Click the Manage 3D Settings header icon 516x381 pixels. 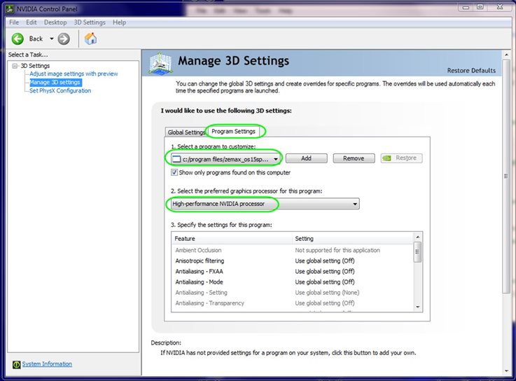[160, 63]
